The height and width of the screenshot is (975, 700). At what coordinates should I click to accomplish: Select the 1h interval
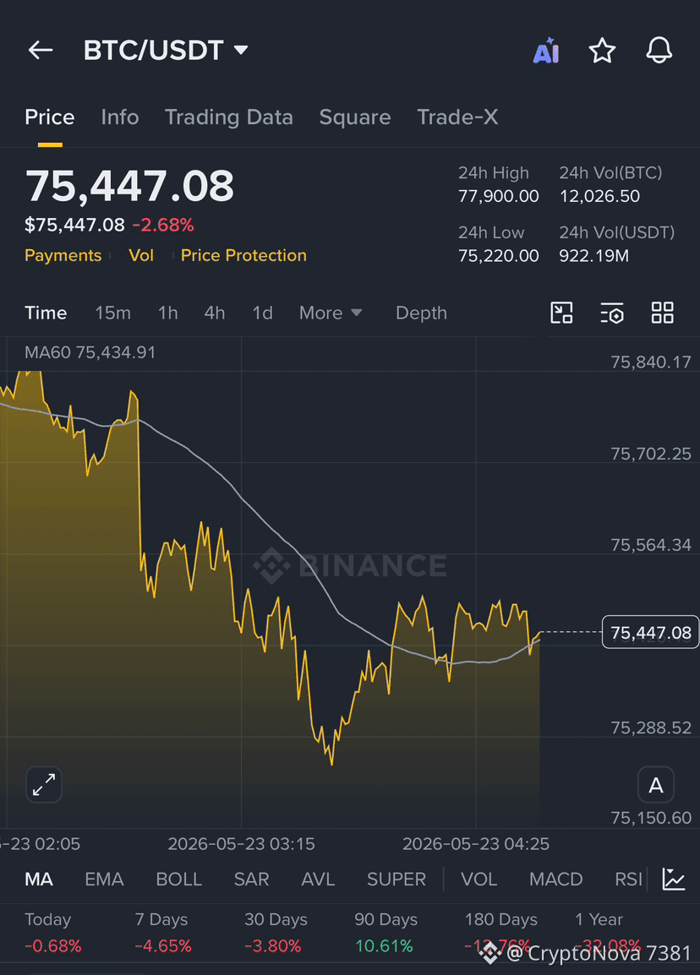tap(168, 313)
